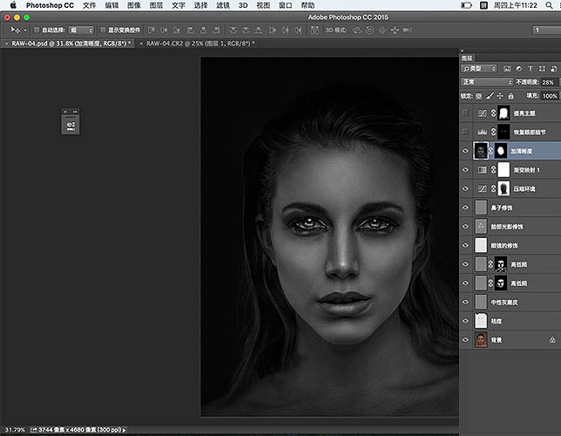
Task: Hide the 背景 layer
Action: (x=466, y=340)
